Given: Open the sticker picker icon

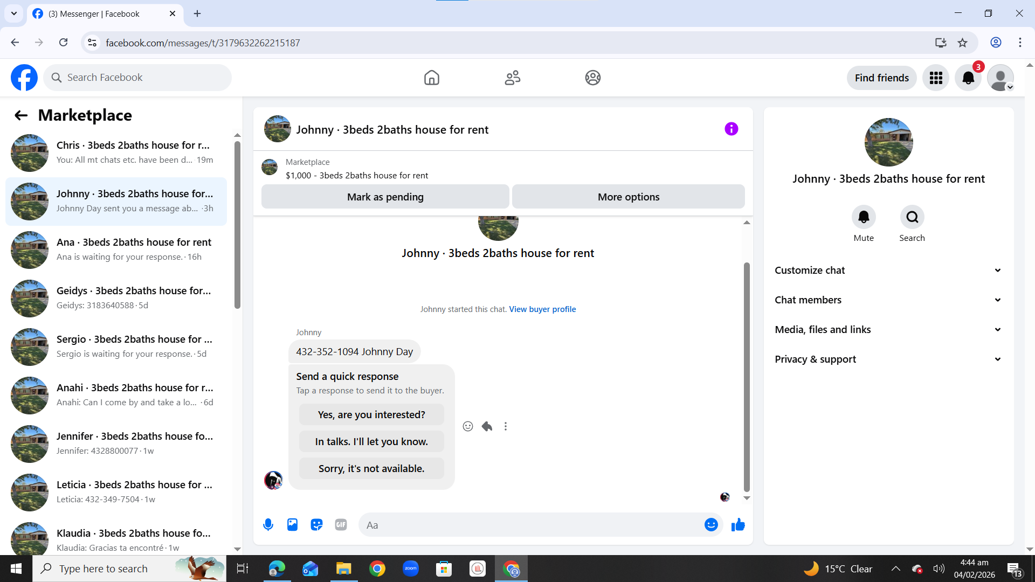Looking at the screenshot, I should click(x=316, y=525).
